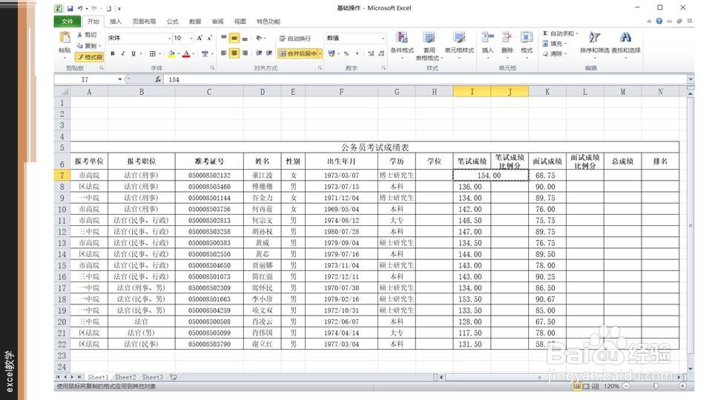Open Format as Table (套用表格格式)
The height and width of the screenshot is (400, 712).
point(429,45)
